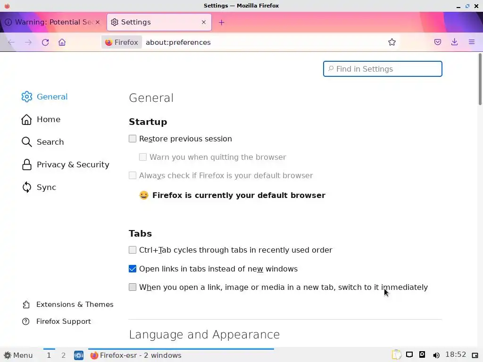Switch to workspace 1 in taskbar

(49, 355)
